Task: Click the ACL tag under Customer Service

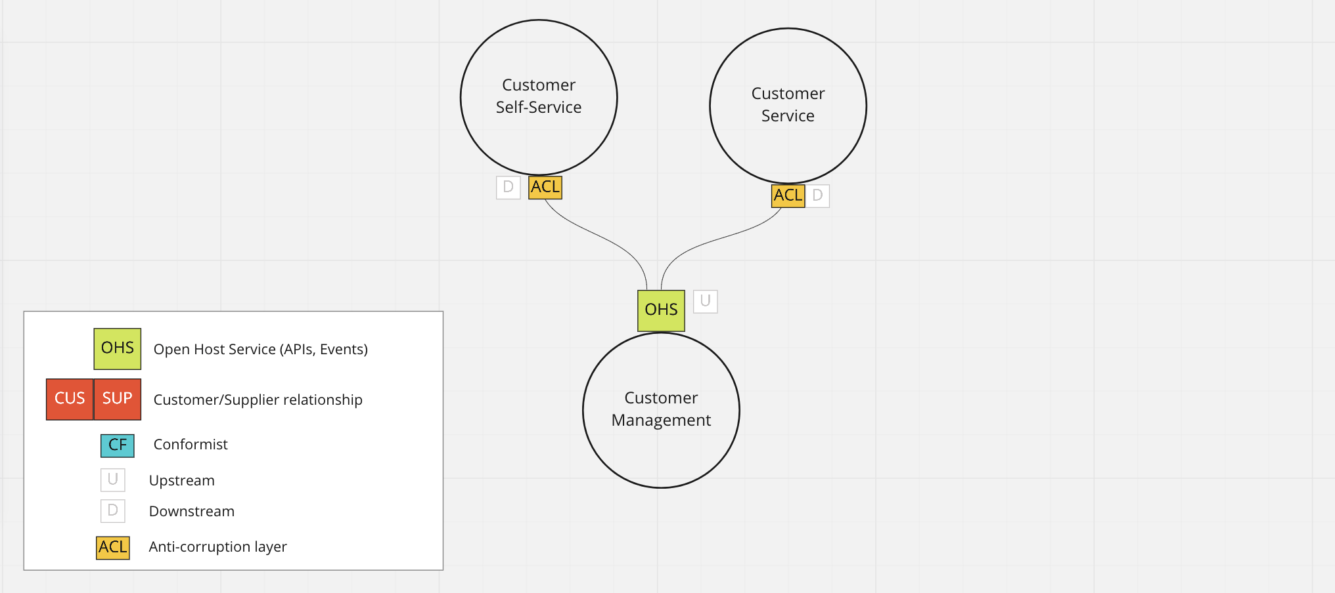Action: click(x=788, y=195)
